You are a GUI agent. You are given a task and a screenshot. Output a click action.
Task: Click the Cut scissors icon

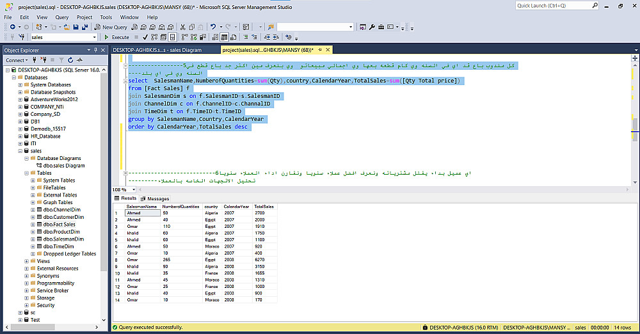pyautogui.click(x=183, y=28)
